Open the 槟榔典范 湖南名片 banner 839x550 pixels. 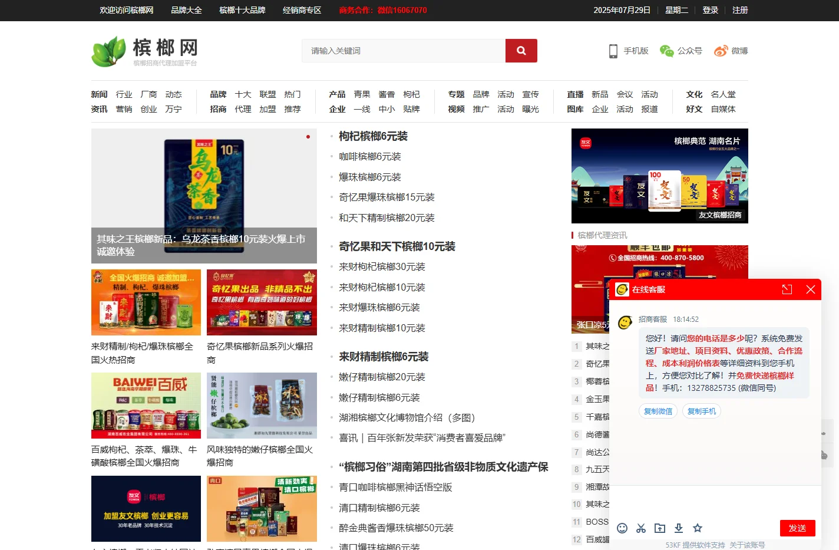tap(660, 176)
